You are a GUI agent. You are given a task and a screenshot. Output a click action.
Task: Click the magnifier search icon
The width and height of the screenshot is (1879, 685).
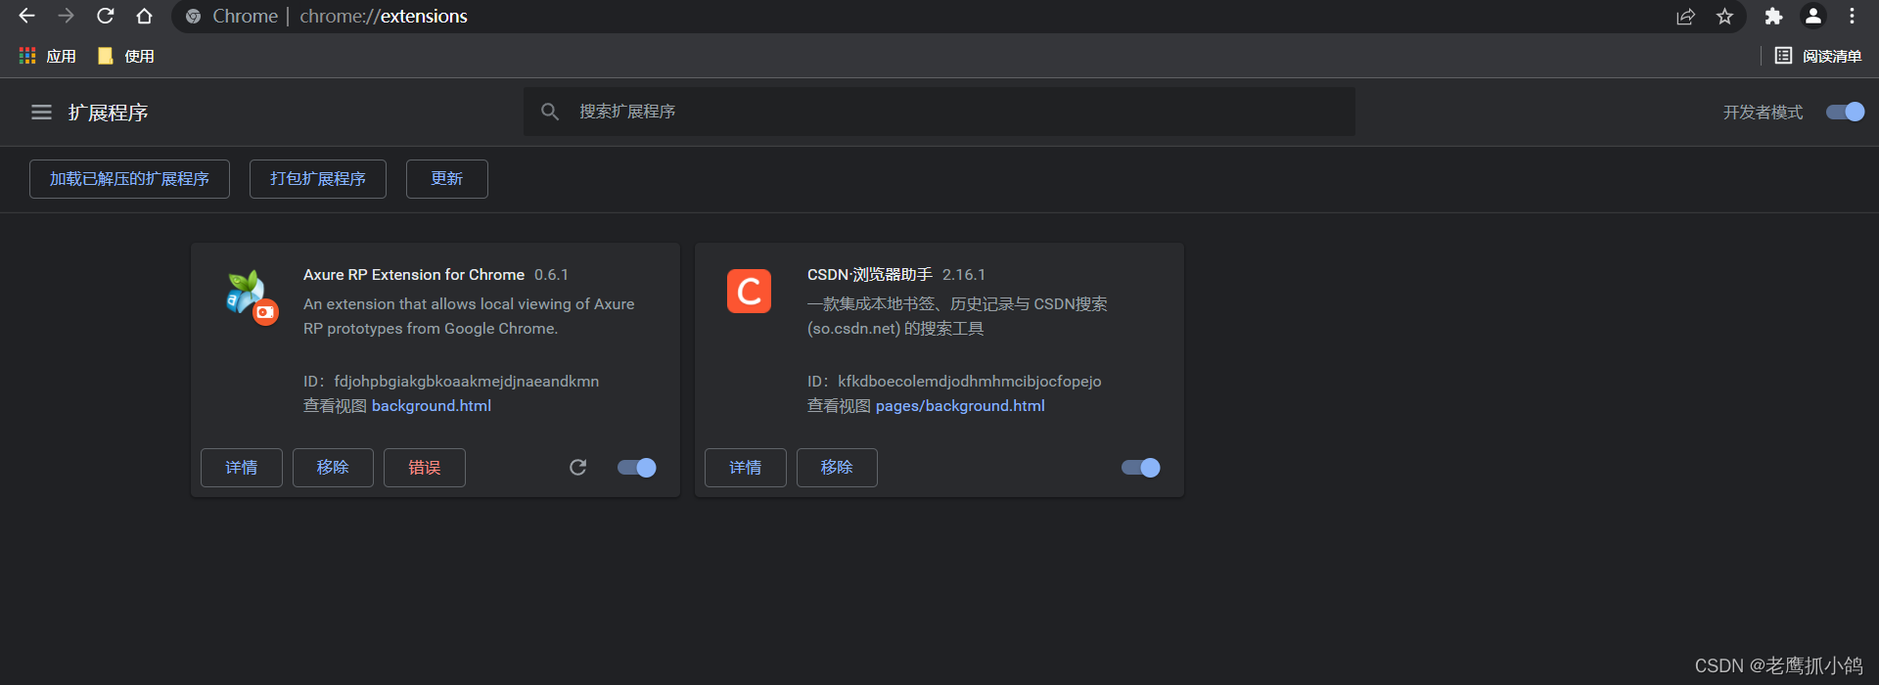click(x=550, y=112)
